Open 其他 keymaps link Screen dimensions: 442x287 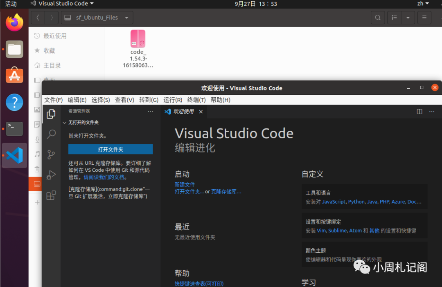(x=374, y=231)
